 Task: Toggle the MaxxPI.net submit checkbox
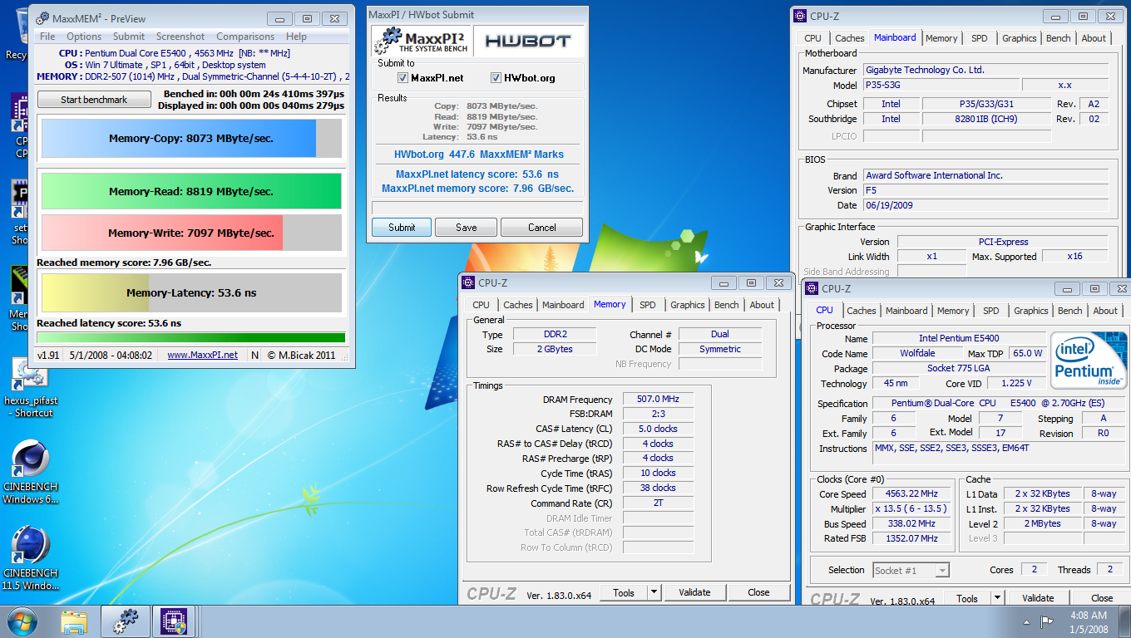(x=404, y=78)
